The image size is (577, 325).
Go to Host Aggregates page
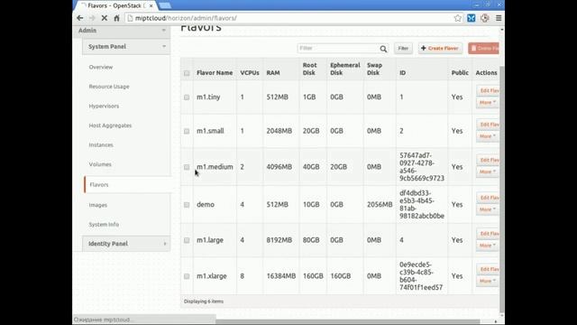click(110, 125)
